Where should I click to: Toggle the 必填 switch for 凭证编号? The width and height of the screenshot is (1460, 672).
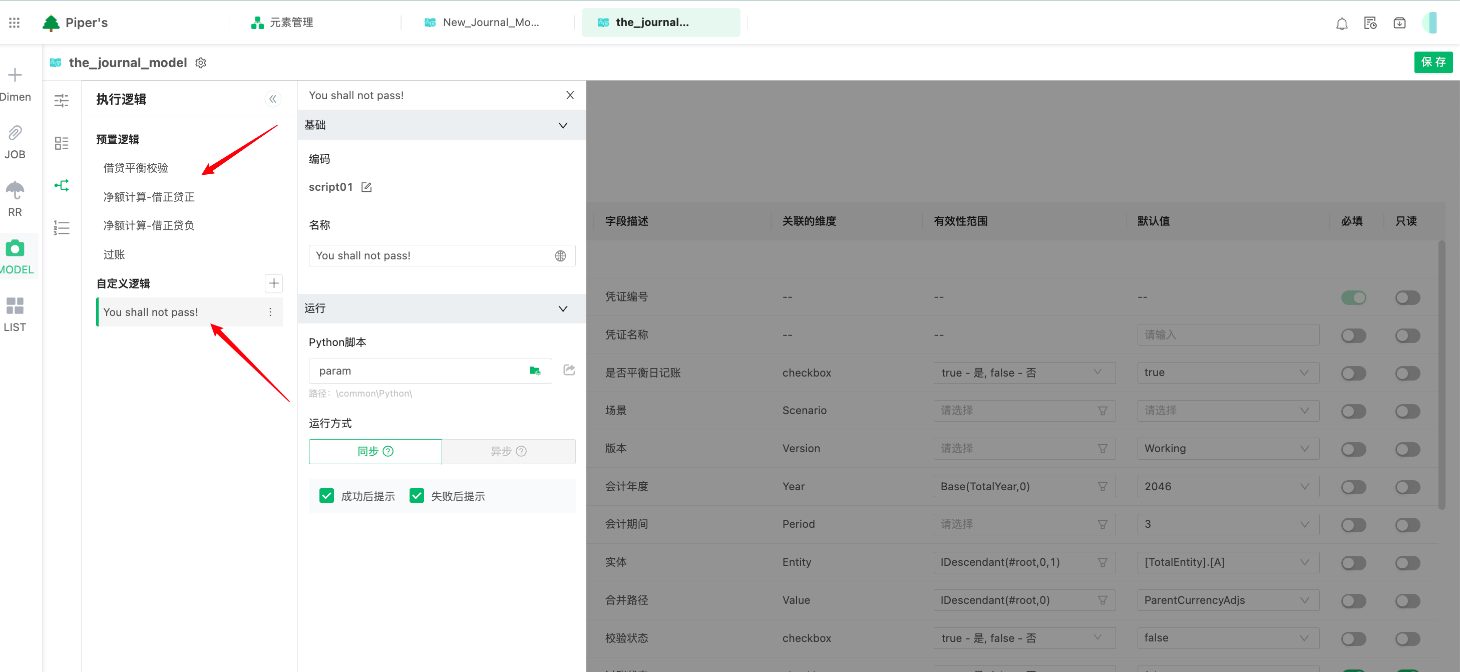1353,297
